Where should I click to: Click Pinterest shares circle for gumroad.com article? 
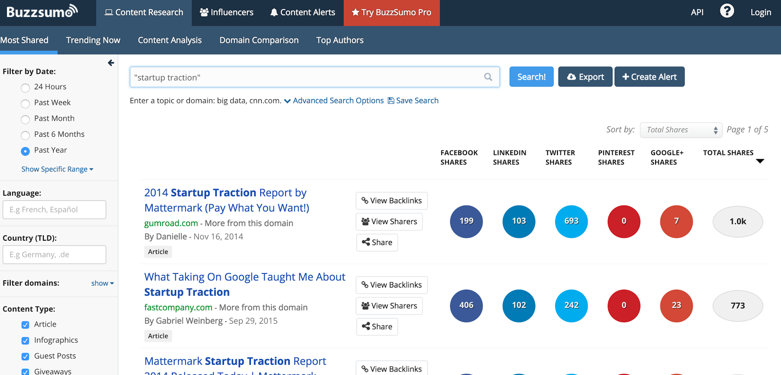click(x=624, y=221)
